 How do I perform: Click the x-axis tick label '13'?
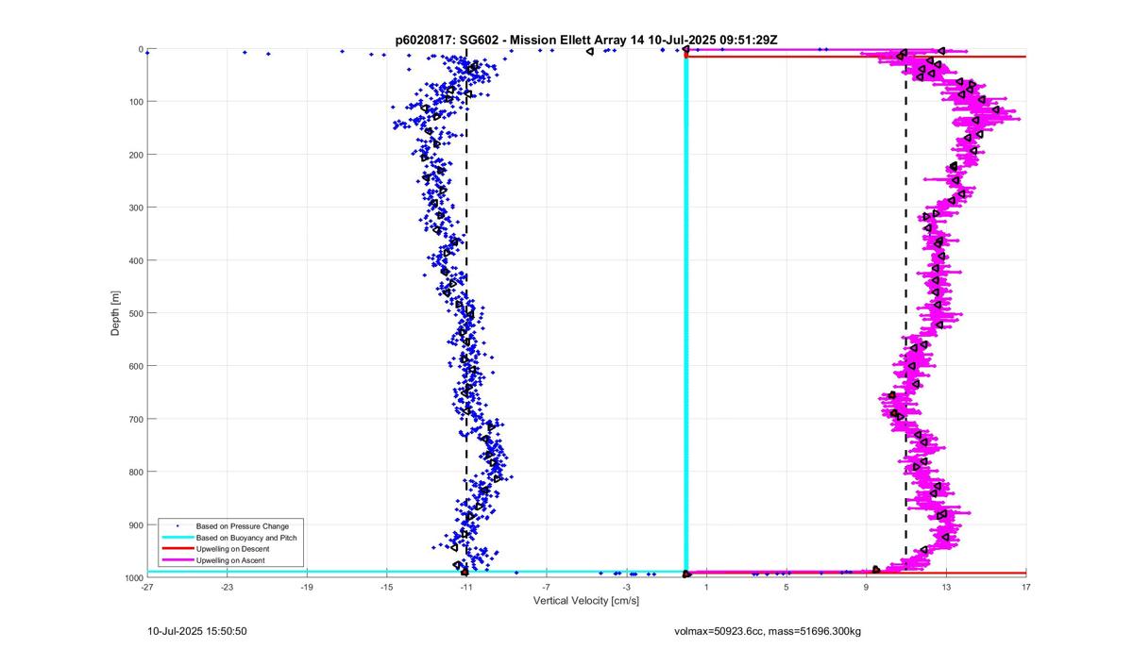tap(946, 587)
